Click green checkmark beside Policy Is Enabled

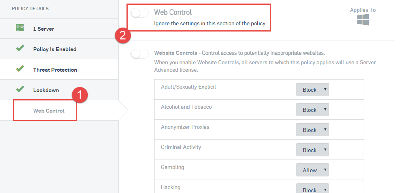coord(20,48)
